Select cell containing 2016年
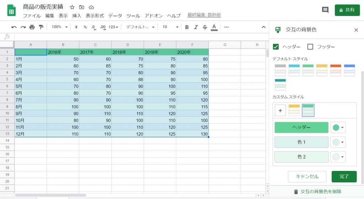This screenshot has width=364, height=199. (x=63, y=52)
